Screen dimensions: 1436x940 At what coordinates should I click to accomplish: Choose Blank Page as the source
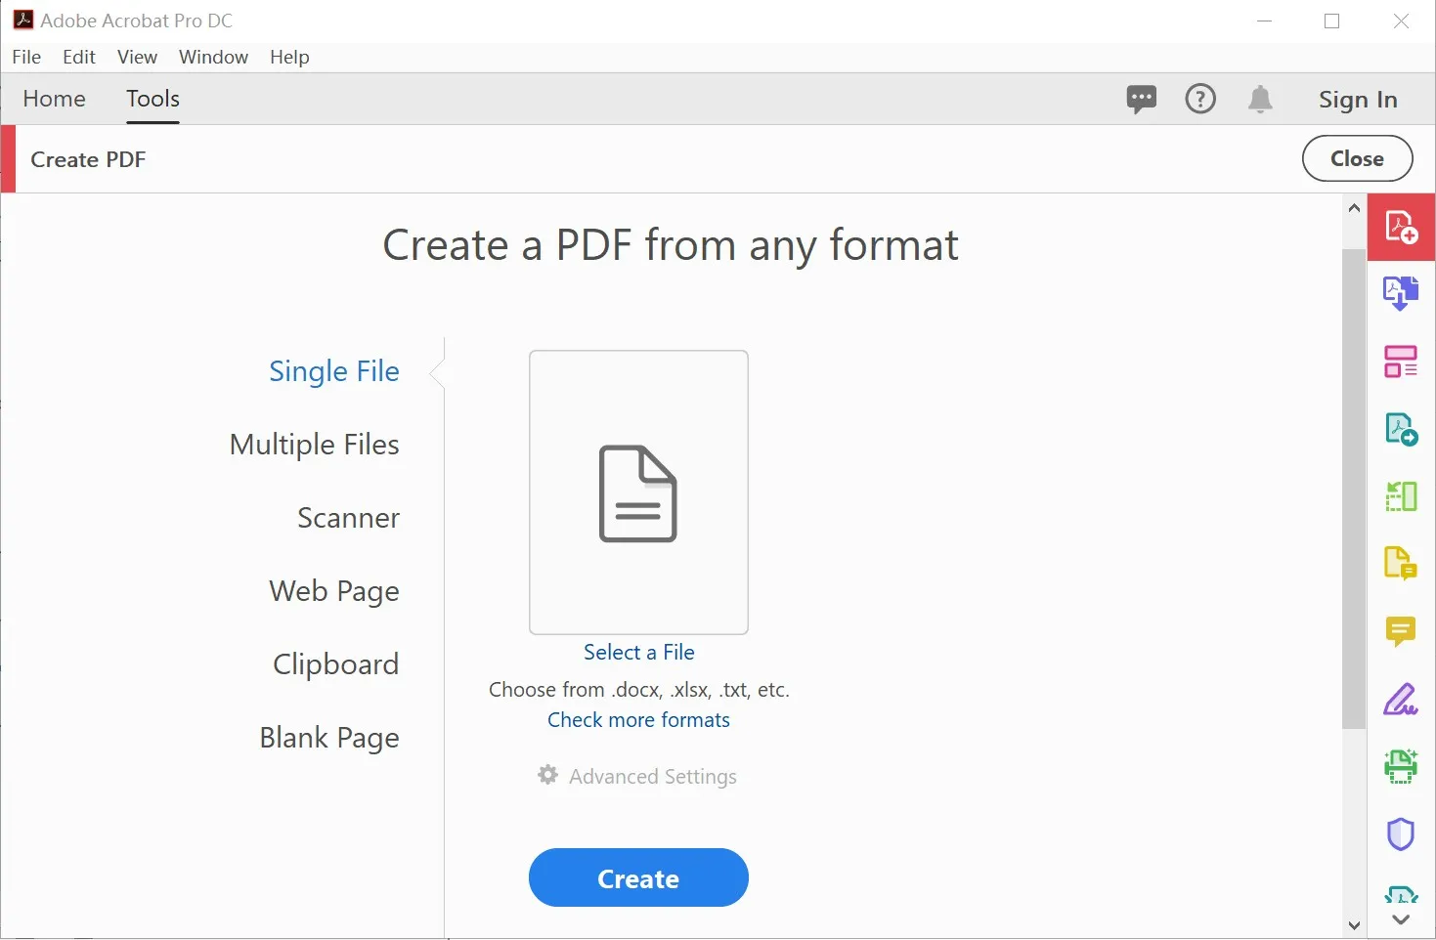pyautogui.click(x=328, y=738)
